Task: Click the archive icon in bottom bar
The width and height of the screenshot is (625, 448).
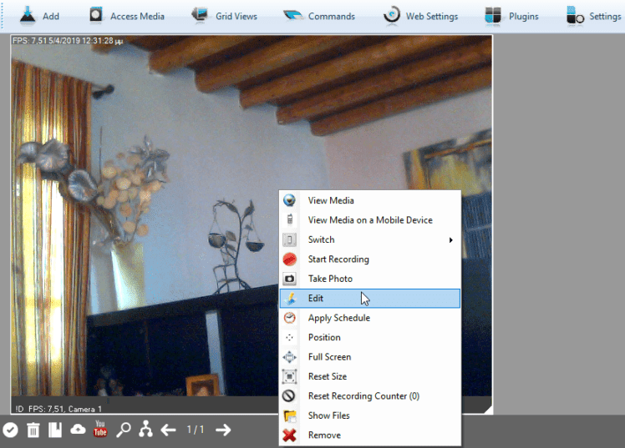Action: [55, 430]
